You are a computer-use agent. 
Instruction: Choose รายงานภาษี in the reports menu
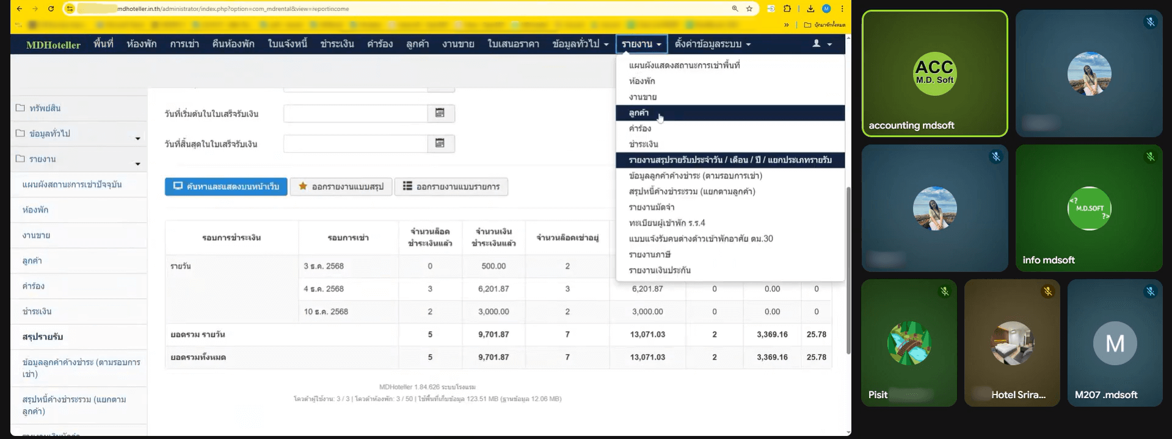click(649, 254)
